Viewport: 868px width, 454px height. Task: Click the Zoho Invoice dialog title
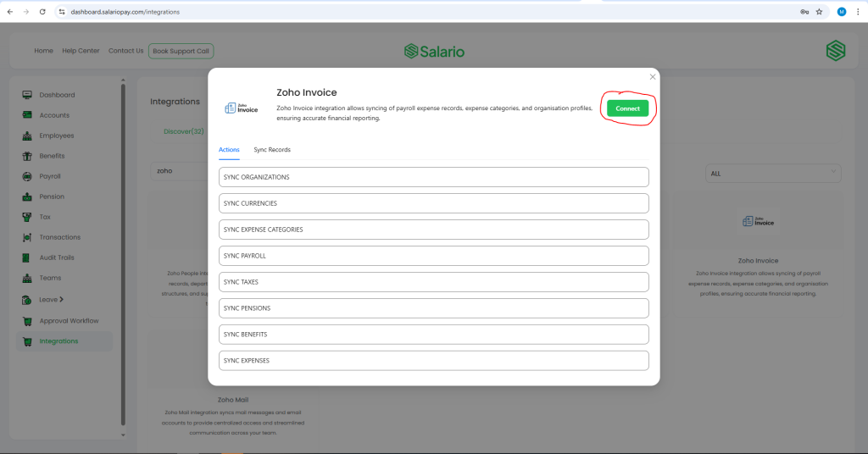pos(307,92)
